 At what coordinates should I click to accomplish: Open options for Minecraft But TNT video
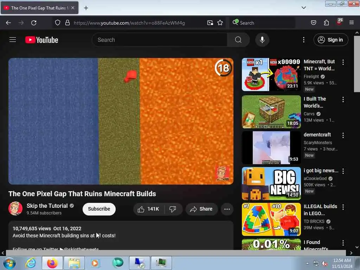coord(343,62)
